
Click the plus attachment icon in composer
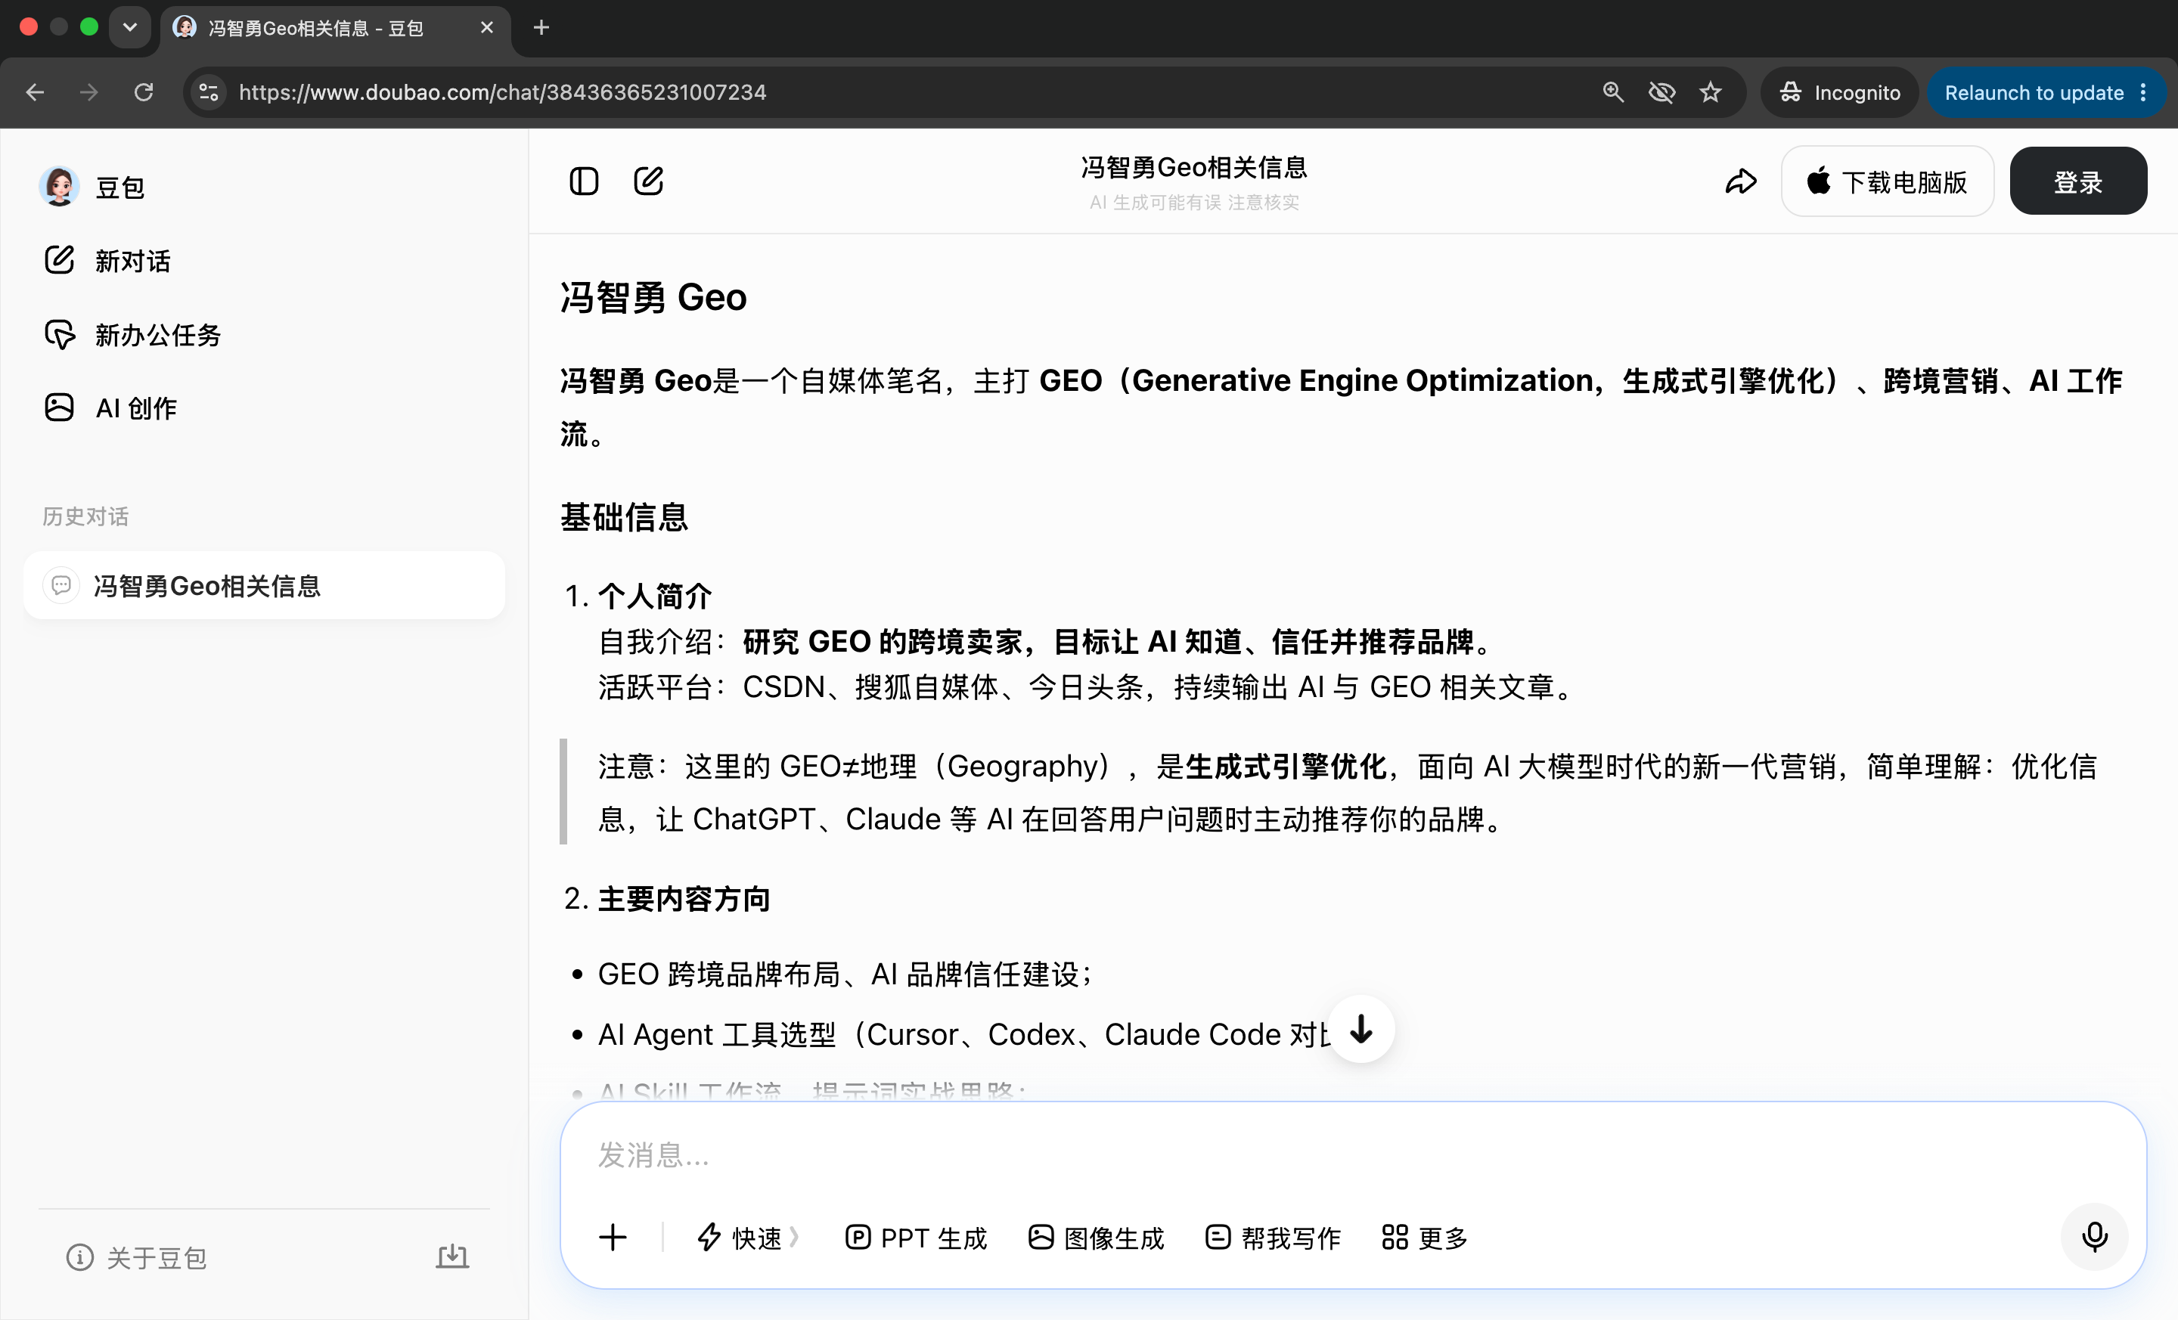point(613,1238)
